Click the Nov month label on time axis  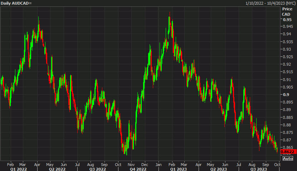(x=131, y=165)
